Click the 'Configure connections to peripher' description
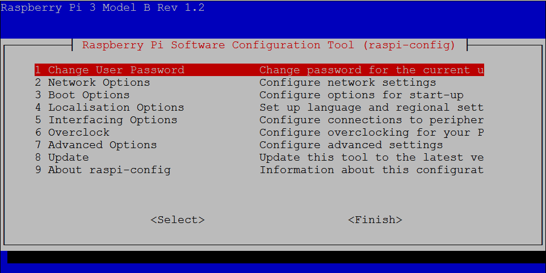The image size is (546, 273). 371,120
